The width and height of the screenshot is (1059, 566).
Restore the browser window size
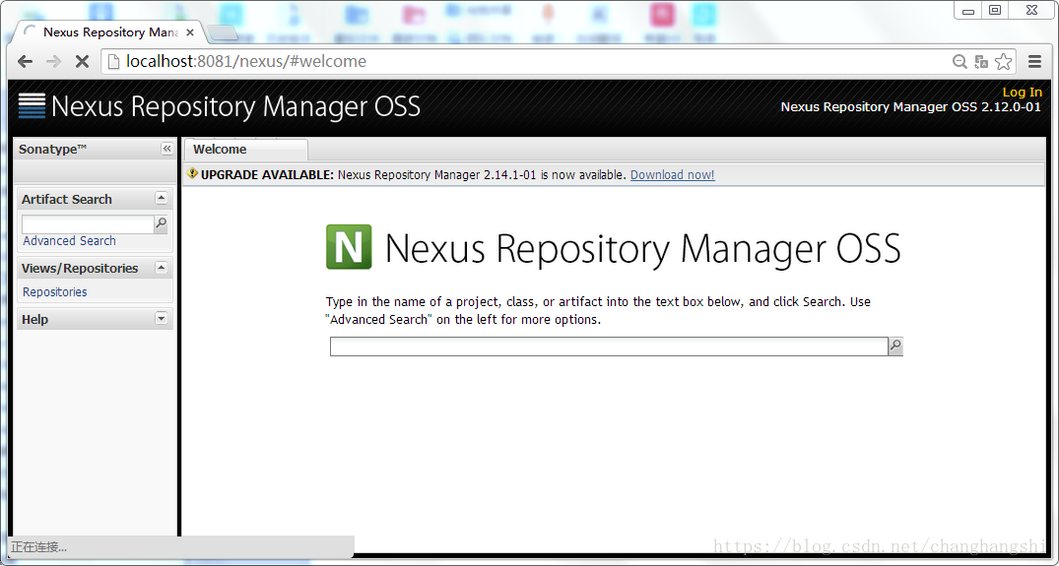point(995,10)
